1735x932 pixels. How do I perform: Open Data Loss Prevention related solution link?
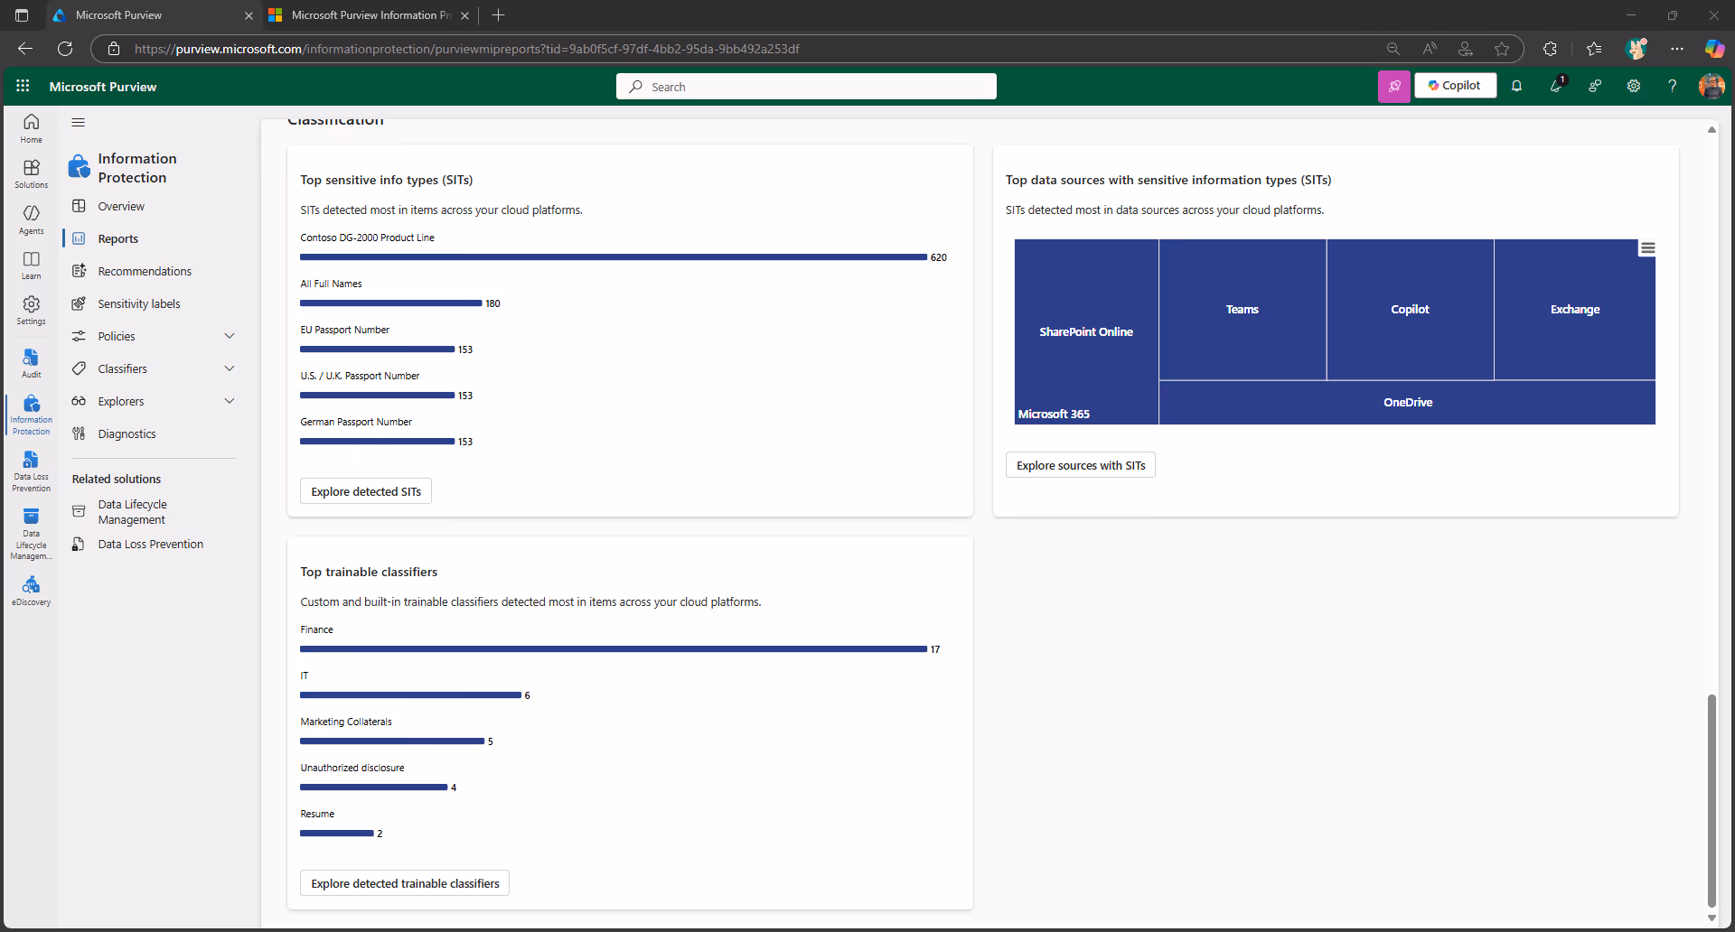point(150,545)
